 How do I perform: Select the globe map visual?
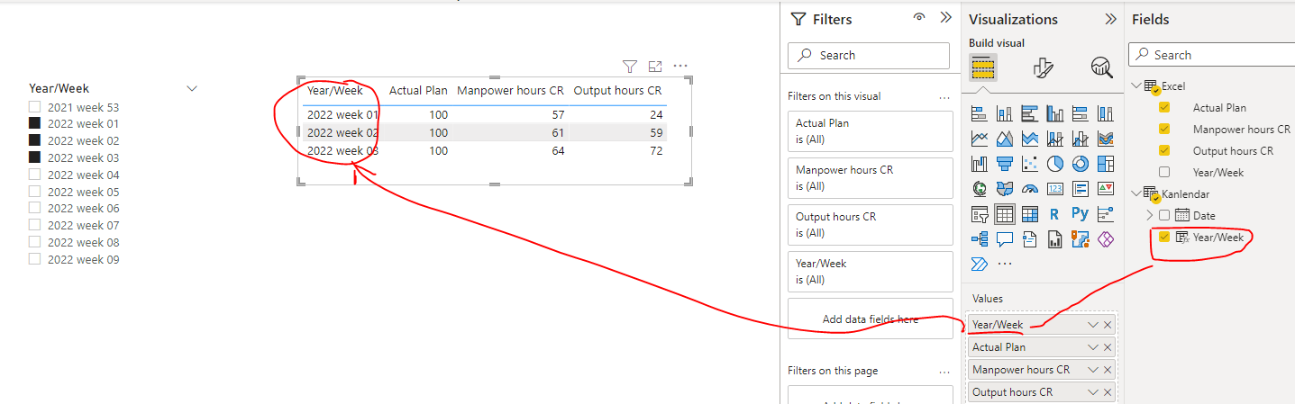coord(979,189)
